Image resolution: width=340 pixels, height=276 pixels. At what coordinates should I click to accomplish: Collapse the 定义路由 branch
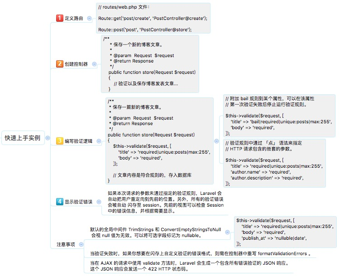89,18
